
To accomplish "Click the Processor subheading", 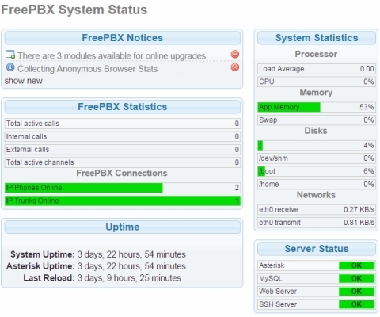I will [x=316, y=54].
